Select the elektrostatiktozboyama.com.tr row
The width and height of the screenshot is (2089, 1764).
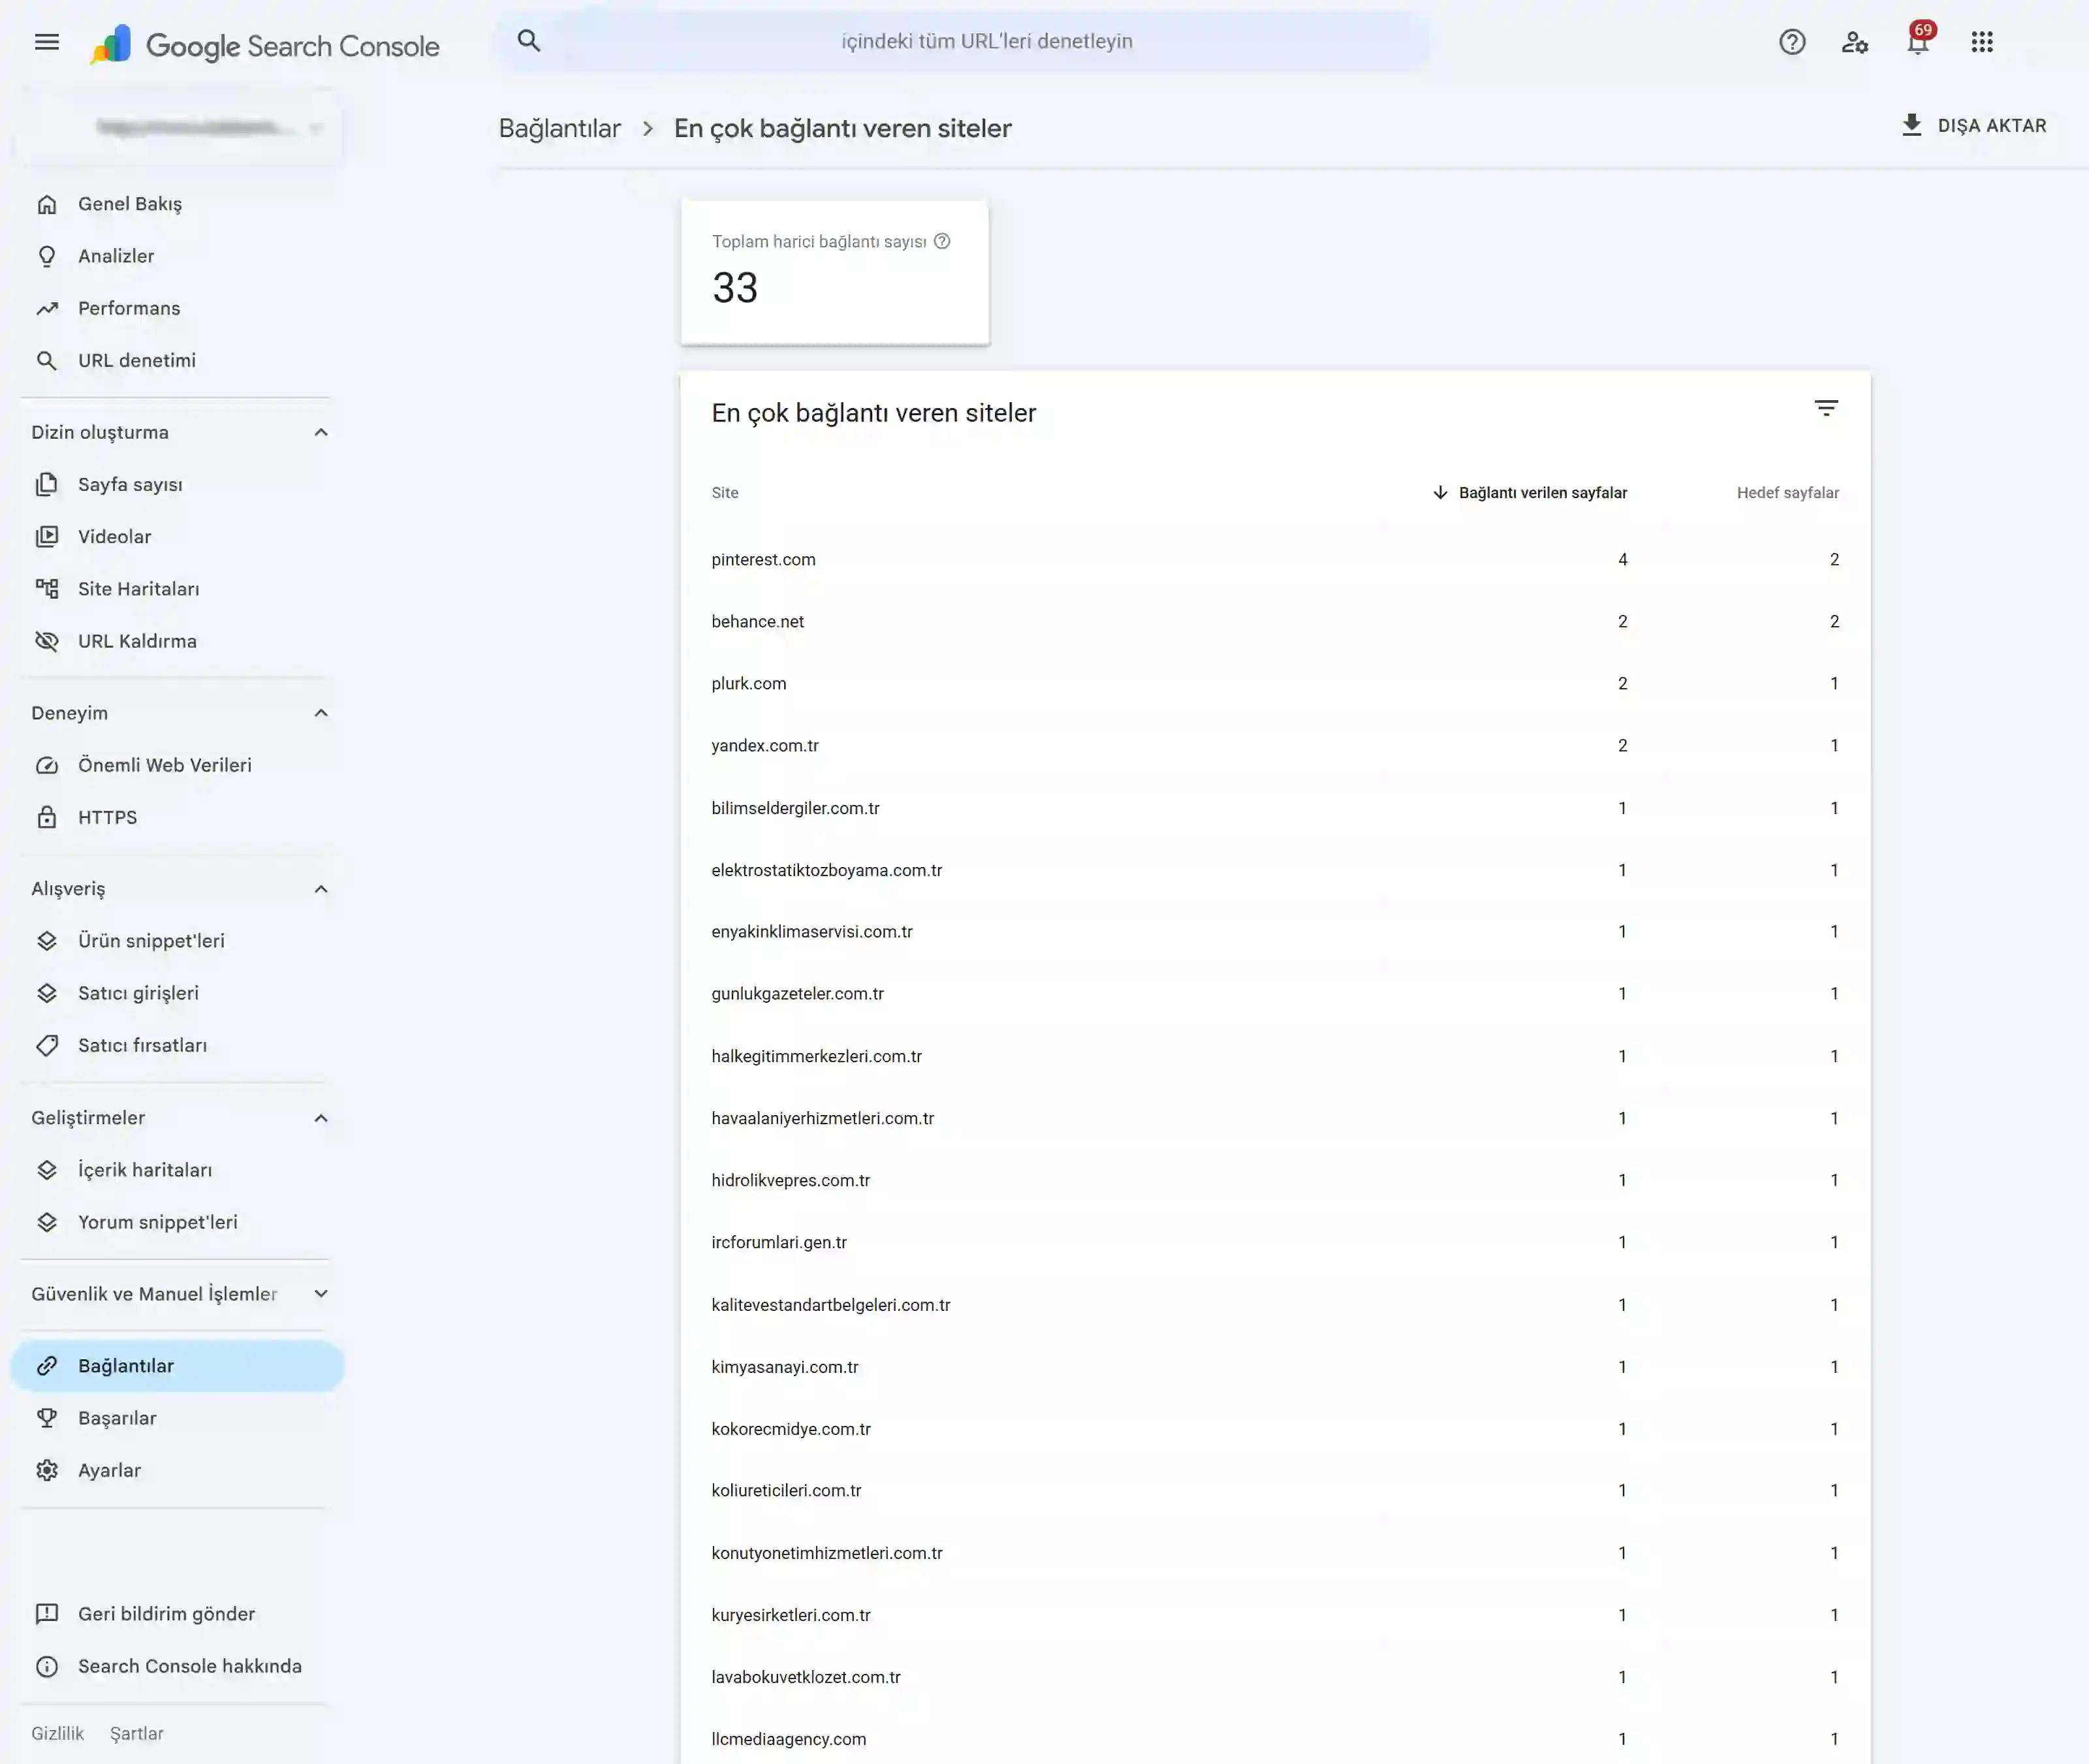point(1275,870)
